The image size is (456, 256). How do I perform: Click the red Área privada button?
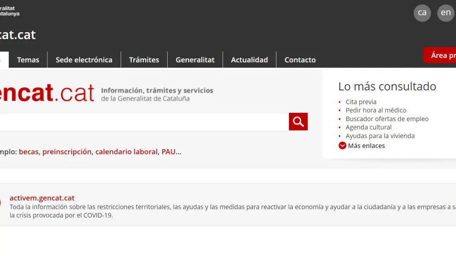(x=441, y=55)
